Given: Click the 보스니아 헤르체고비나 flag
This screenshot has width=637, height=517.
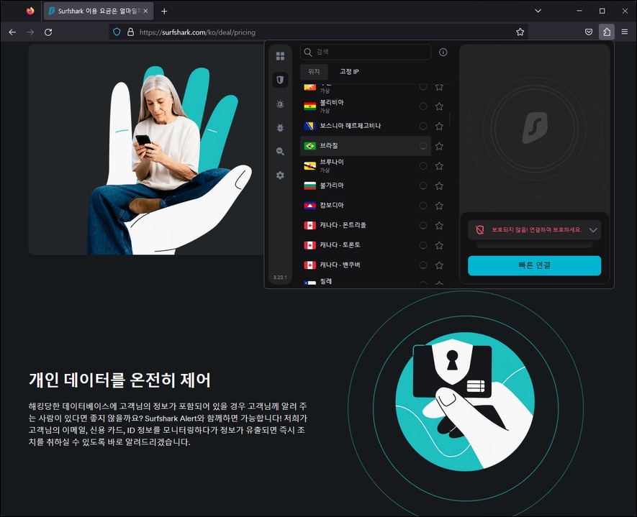Looking at the screenshot, I should tap(310, 127).
